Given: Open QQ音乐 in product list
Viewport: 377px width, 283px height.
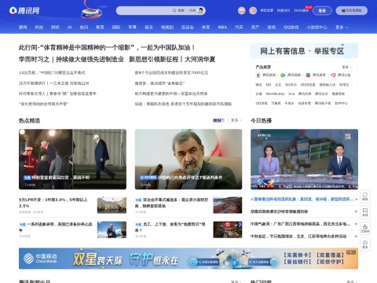Looking at the screenshot, I should pyautogui.click(x=291, y=85).
